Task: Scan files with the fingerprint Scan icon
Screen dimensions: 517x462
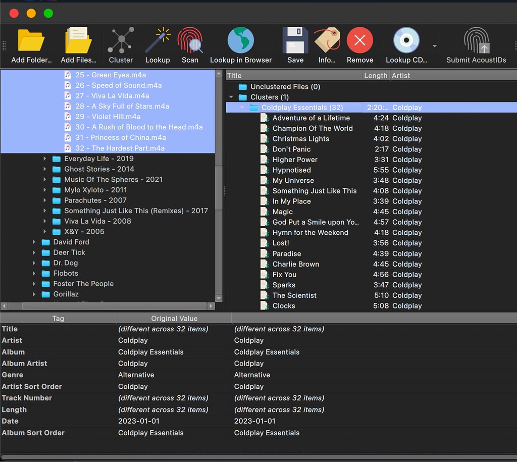Action: (190, 45)
